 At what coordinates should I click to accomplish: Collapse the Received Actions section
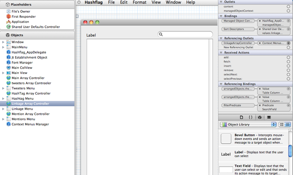[x=221, y=53]
